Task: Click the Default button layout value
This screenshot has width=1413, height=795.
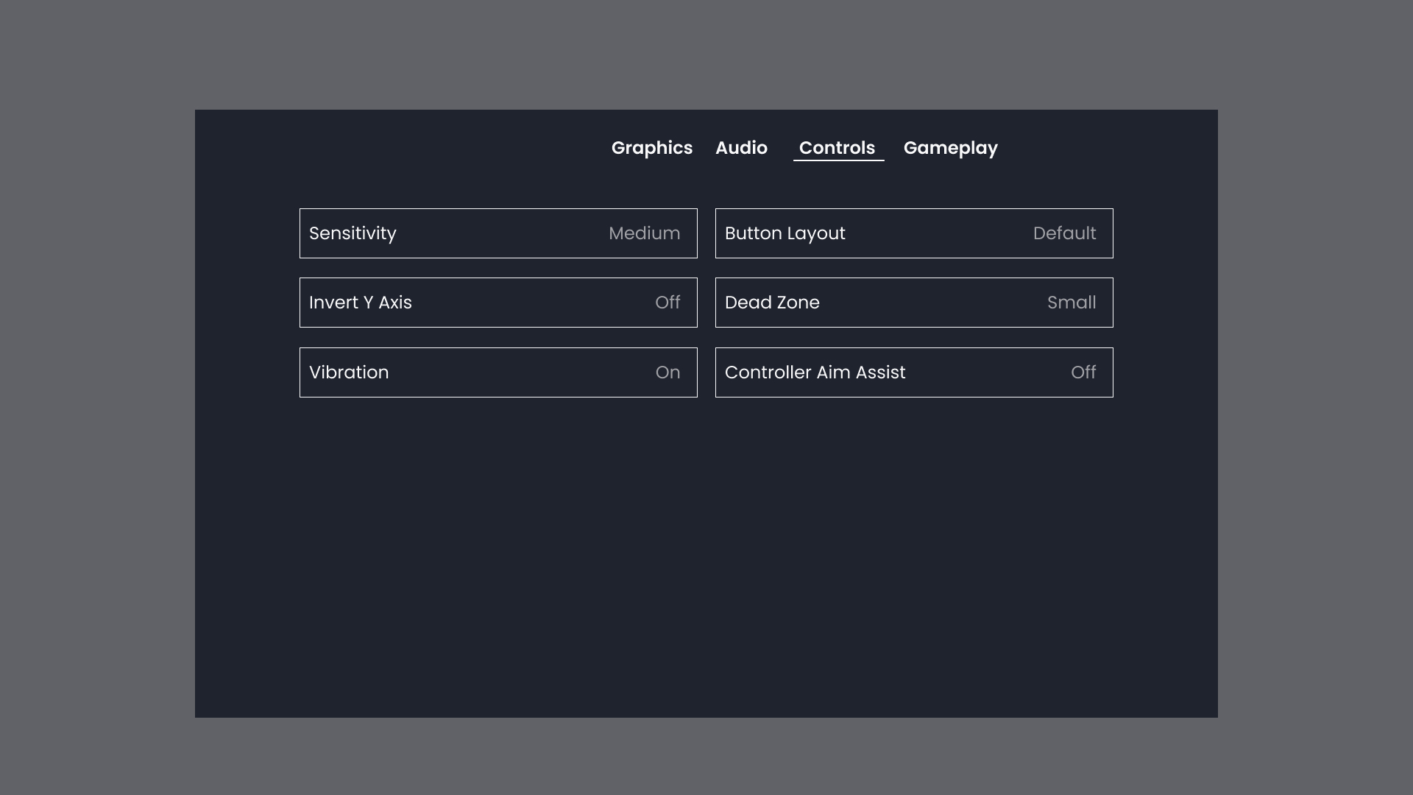Action: click(1064, 233)
